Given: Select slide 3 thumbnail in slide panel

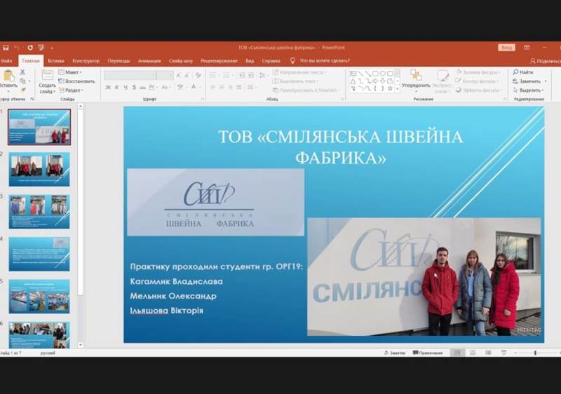Looking at the screenshot, I should [39, 211].
